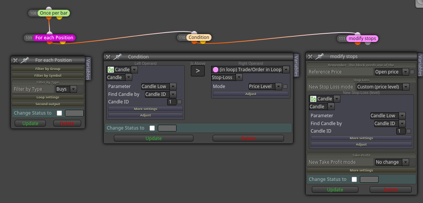Edit the Condition Candle ID field

172,102
